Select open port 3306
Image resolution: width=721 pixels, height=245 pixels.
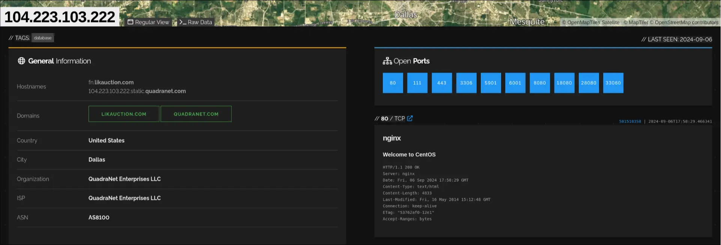(466, 83)
